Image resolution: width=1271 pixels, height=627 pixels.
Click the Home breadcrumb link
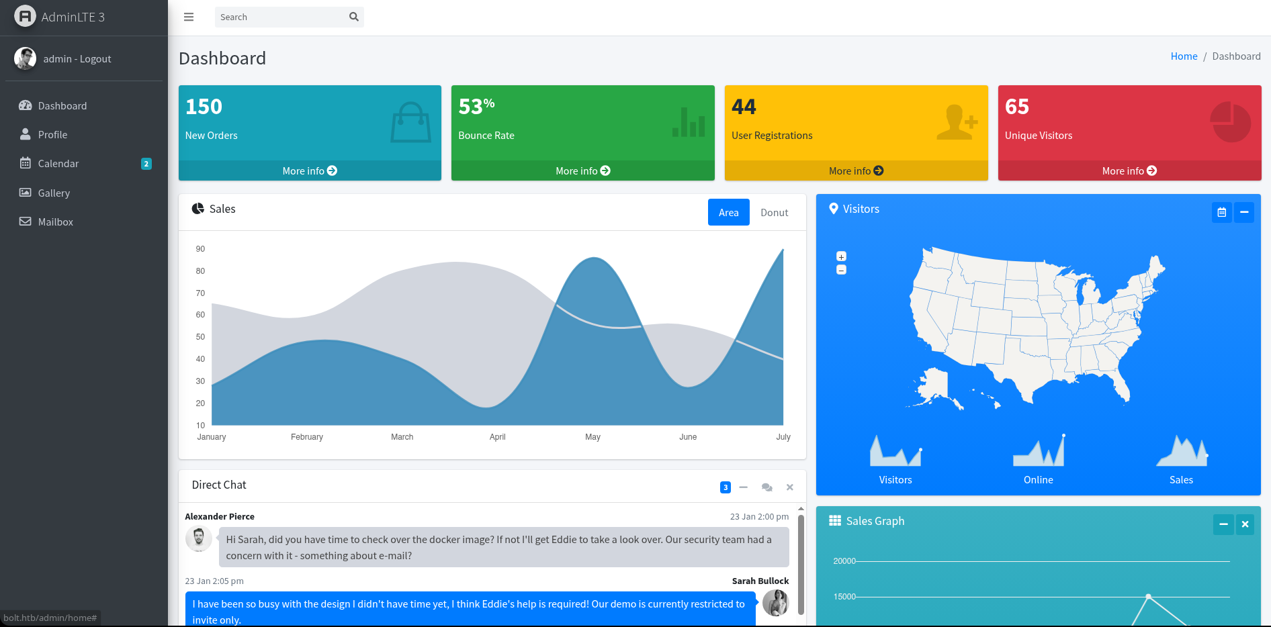click(x=1184, y=56)
